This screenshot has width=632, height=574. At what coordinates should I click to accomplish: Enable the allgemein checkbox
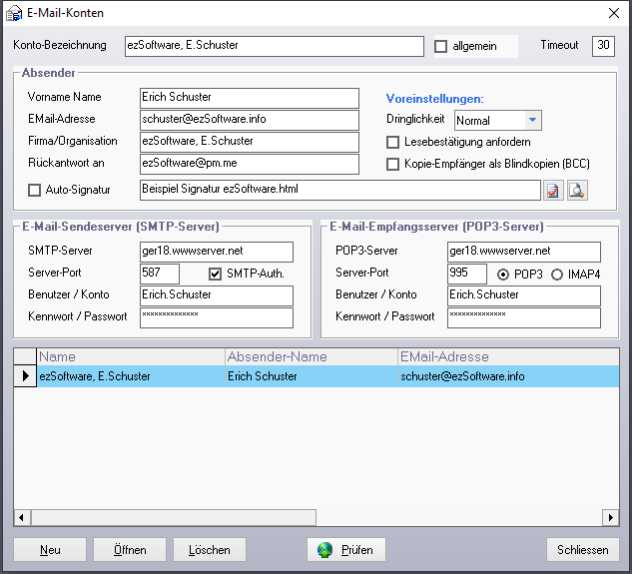(441, 46)
